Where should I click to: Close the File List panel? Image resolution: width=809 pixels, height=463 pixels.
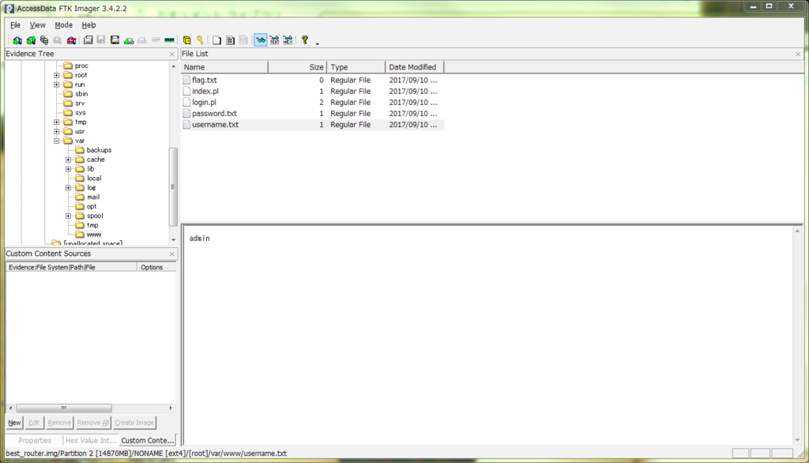point(798,55)
